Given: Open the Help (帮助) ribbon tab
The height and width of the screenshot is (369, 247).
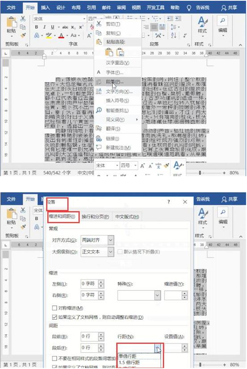Looking at the screenshot, I should click(175, 8).
